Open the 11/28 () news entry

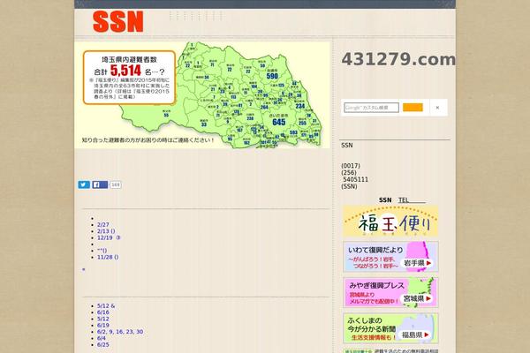click(108, 257)
